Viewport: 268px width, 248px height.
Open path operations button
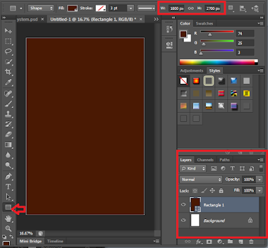point(231,8)
